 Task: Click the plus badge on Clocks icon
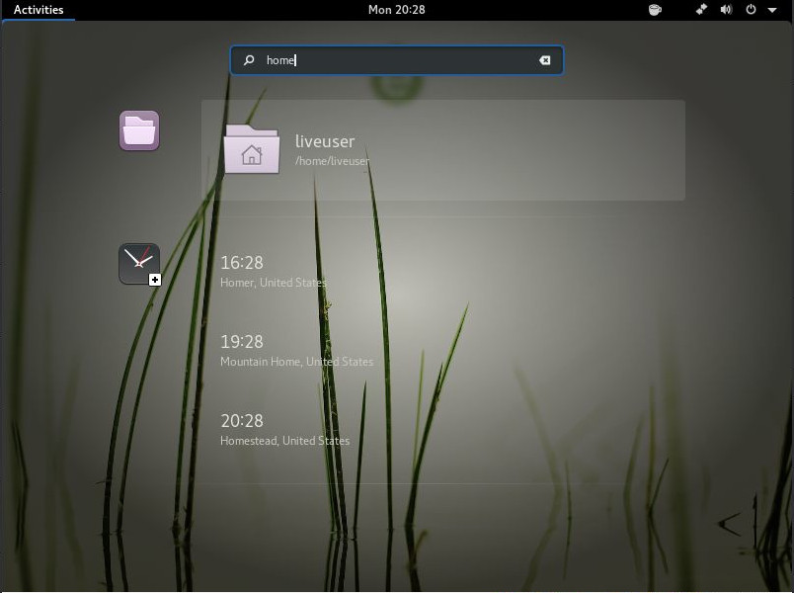click(155, 280)
